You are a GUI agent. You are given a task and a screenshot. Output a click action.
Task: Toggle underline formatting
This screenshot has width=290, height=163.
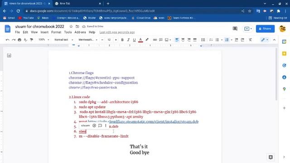(x=134, y=40)
